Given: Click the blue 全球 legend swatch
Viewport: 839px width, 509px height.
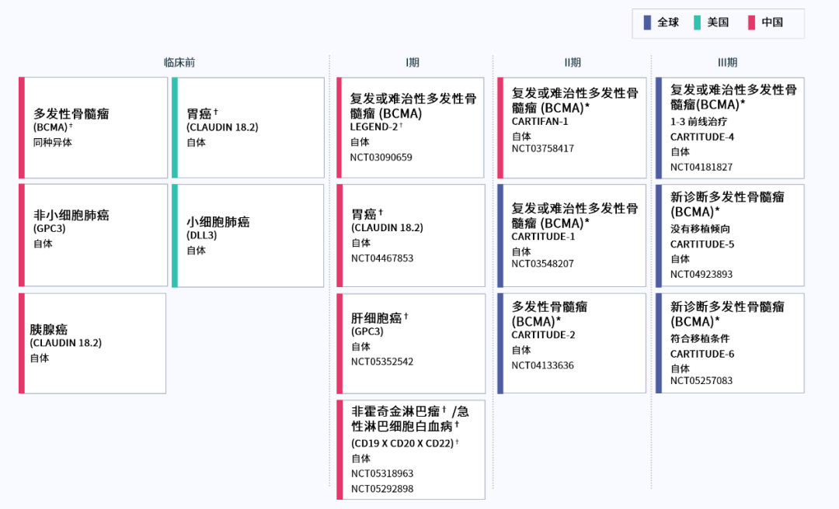Looking at the screenshot, I should [647, 23].
